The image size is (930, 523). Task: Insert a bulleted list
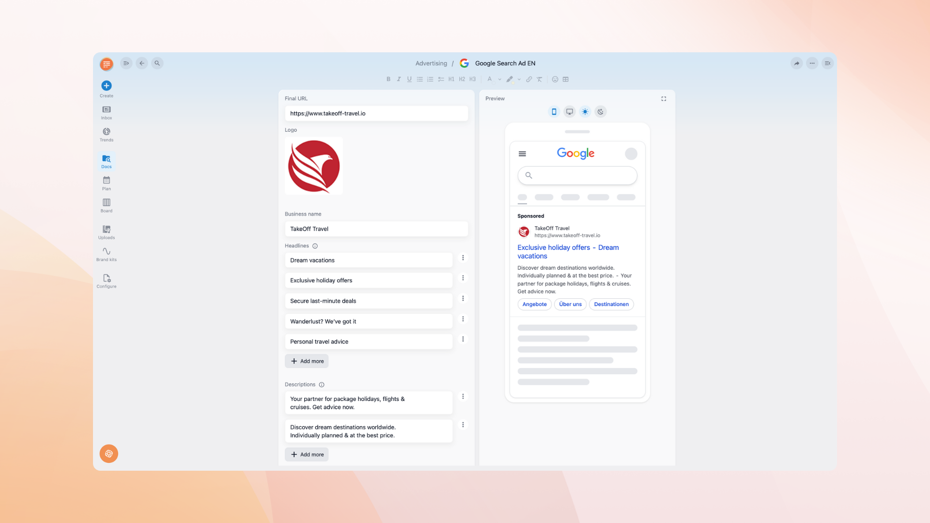(x=420, y=79)
